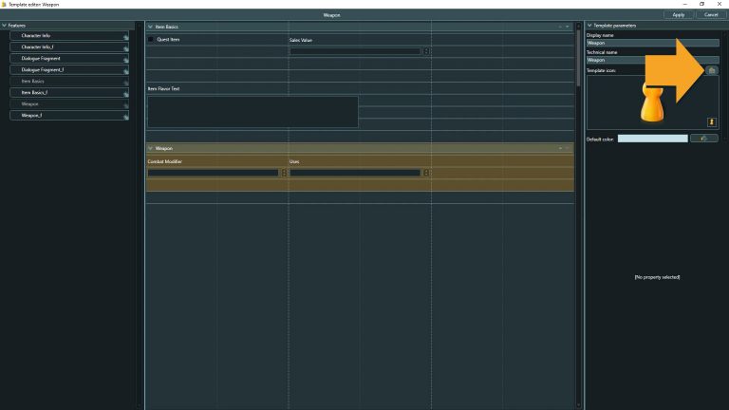Pick the Default color swatch
Screen dimensions: 729x410
tap(652, 139)
